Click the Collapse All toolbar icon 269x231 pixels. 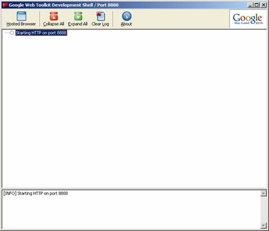(x=54, y=19)
